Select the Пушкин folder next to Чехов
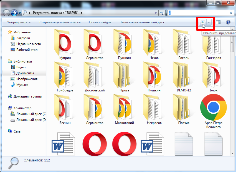Image resolution: width=236 pixels, height=172 pixels. pyautogui.click(x=124, y=44)
